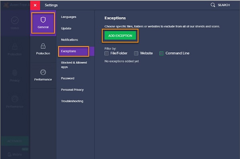Viewport: 240px width, 159px height.
Task: Open the General shield icon section
Action: [43, 23]
